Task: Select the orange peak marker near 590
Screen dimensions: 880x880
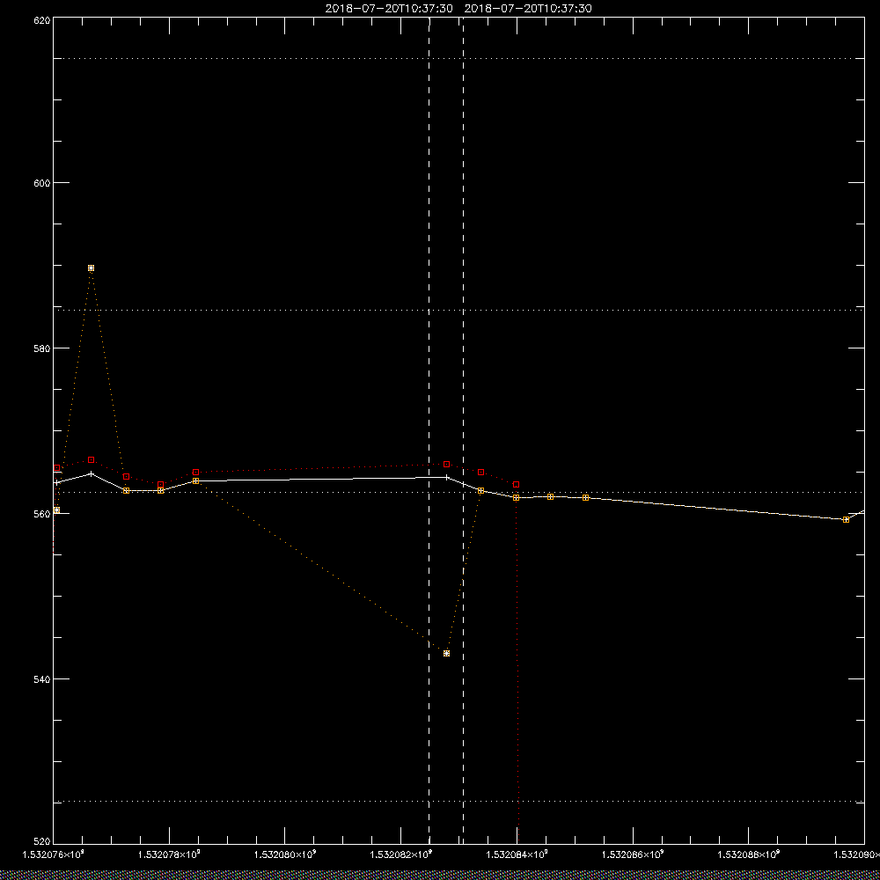Action: [x=91, y=268]
